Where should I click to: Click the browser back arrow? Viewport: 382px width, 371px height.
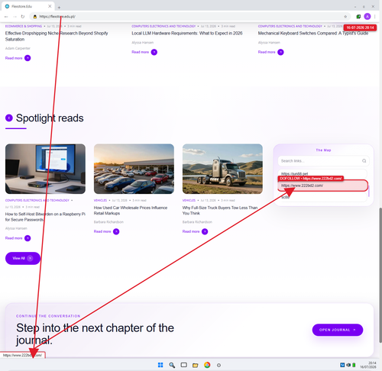tap(6, 17)
